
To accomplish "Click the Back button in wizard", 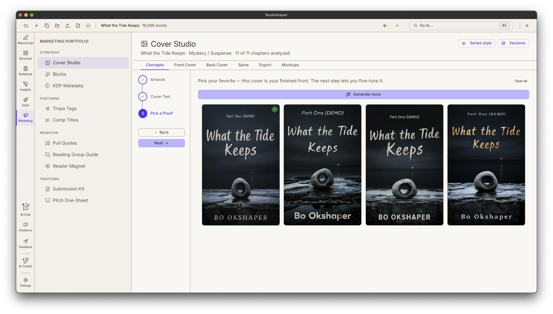I will coord(161,133).
